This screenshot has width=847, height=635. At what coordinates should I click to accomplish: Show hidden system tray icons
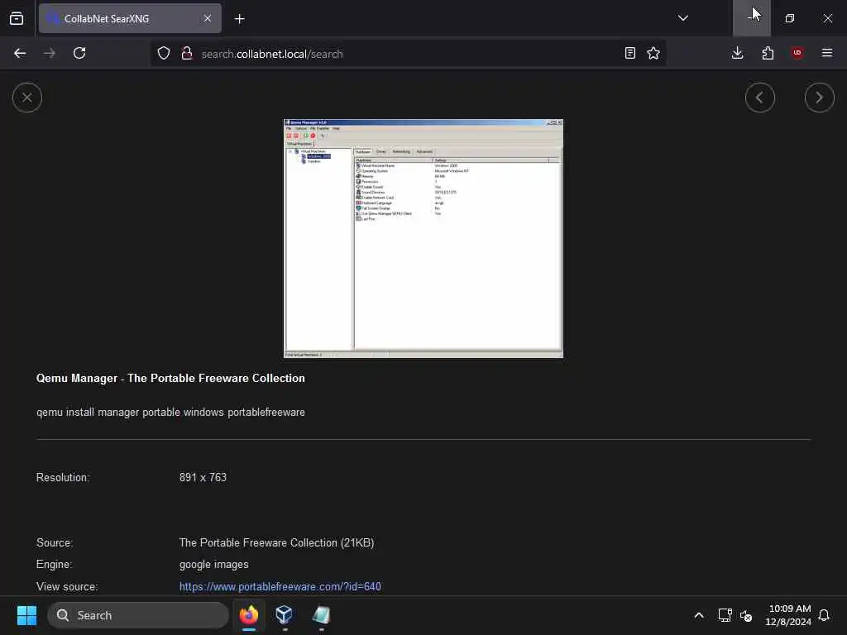pos(698,615)
